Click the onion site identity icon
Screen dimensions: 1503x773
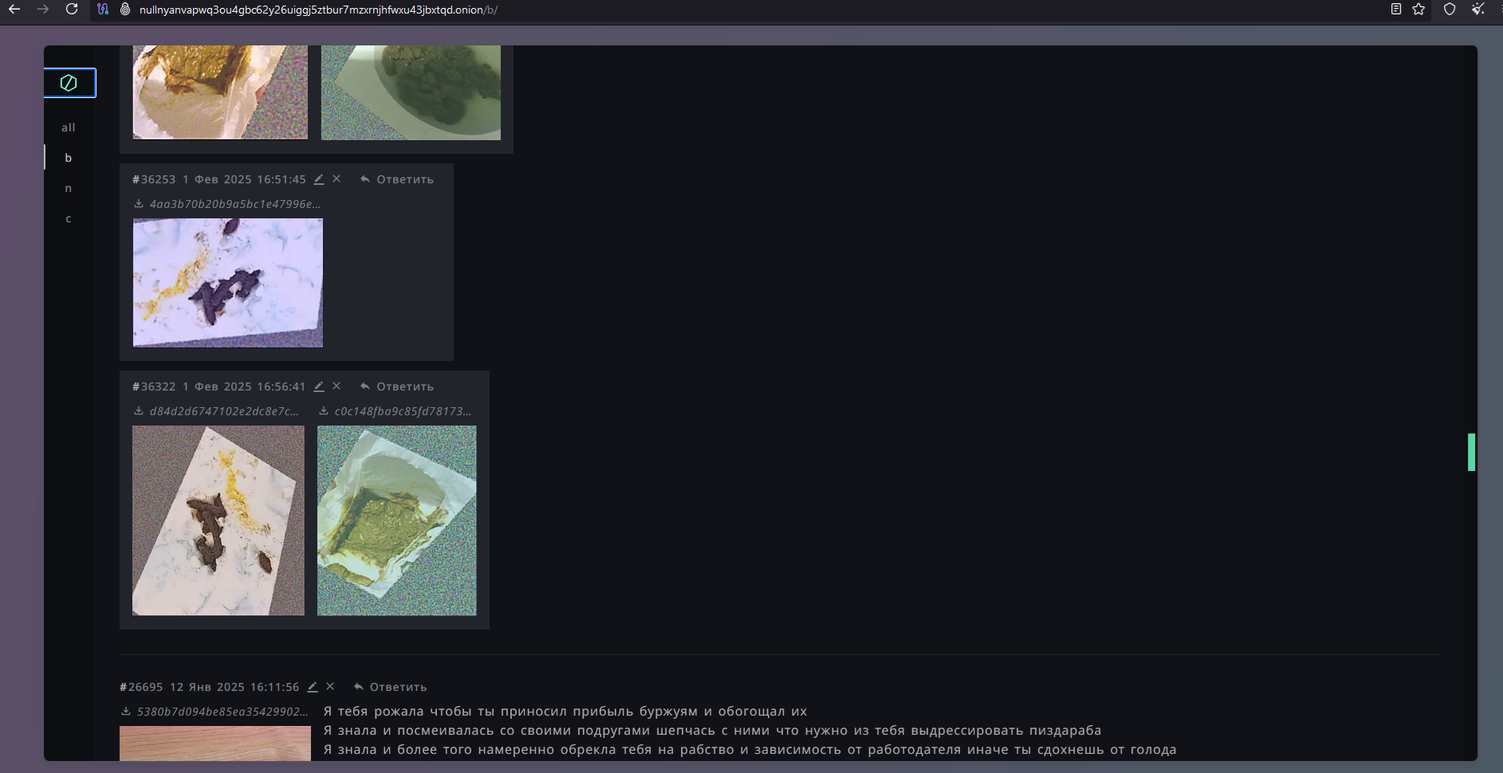coord(125,10)
